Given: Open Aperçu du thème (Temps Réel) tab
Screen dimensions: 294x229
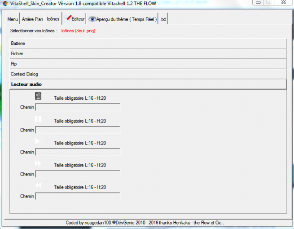Looking at the screenshot, I should click(123, 19).
